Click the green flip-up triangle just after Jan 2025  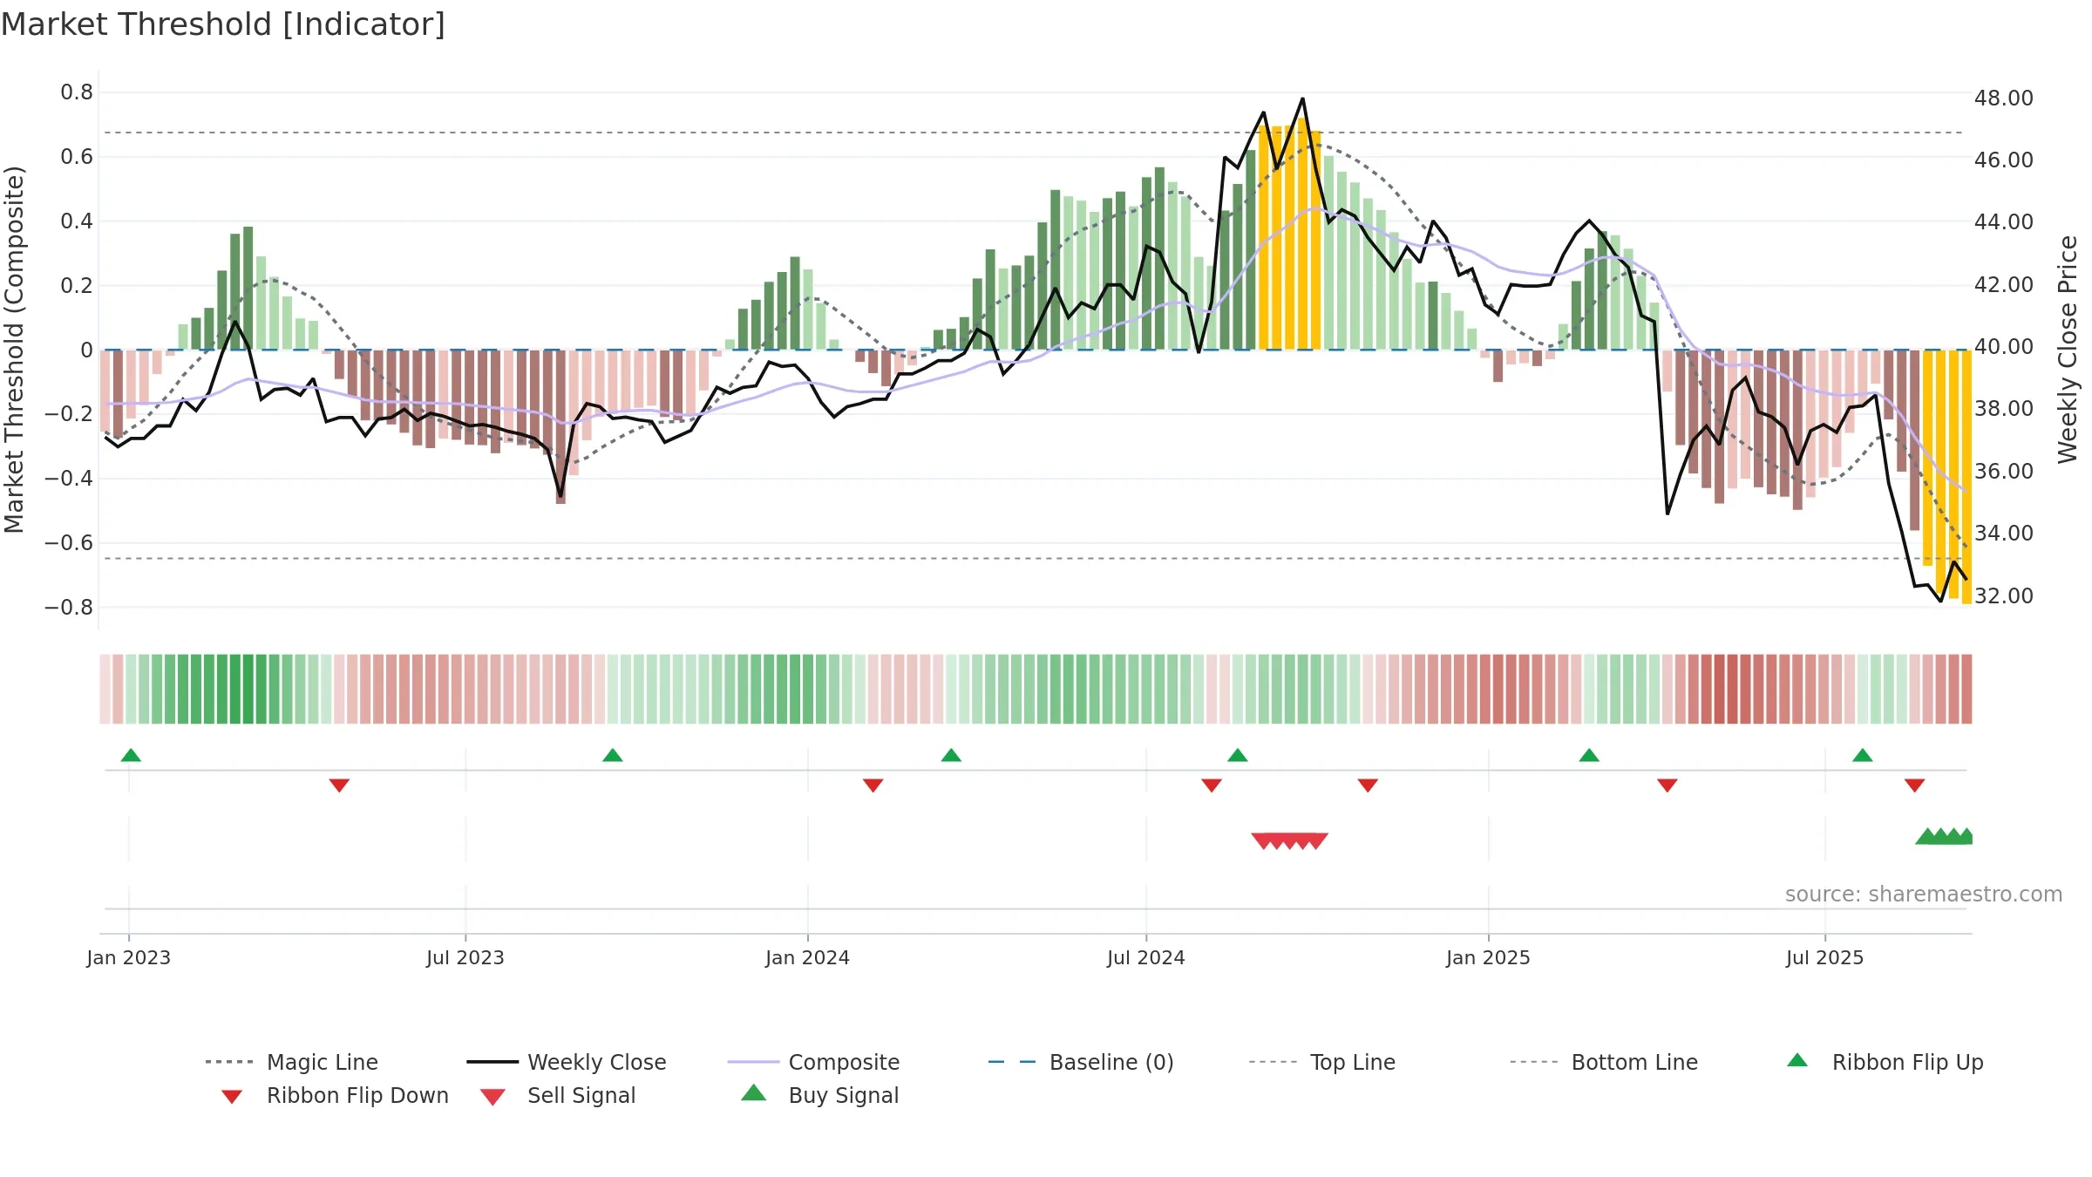1589,755
